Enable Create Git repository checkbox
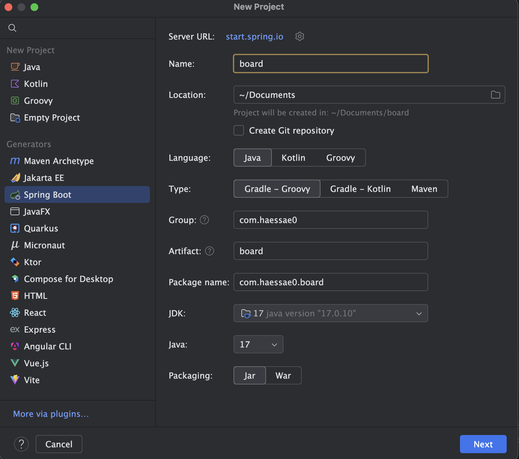The height and width of the screenshot is (459, 519). point(239,130)
